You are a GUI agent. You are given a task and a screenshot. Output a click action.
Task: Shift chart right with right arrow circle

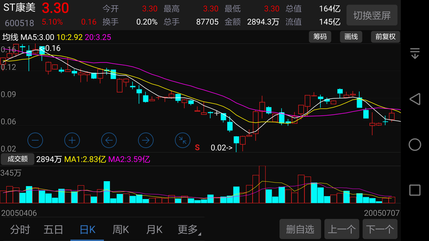tap(146, 140)
